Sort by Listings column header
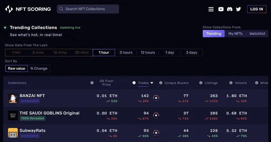 click(211, 83)
